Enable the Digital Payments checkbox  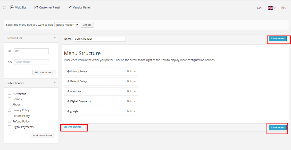[10, 127]
